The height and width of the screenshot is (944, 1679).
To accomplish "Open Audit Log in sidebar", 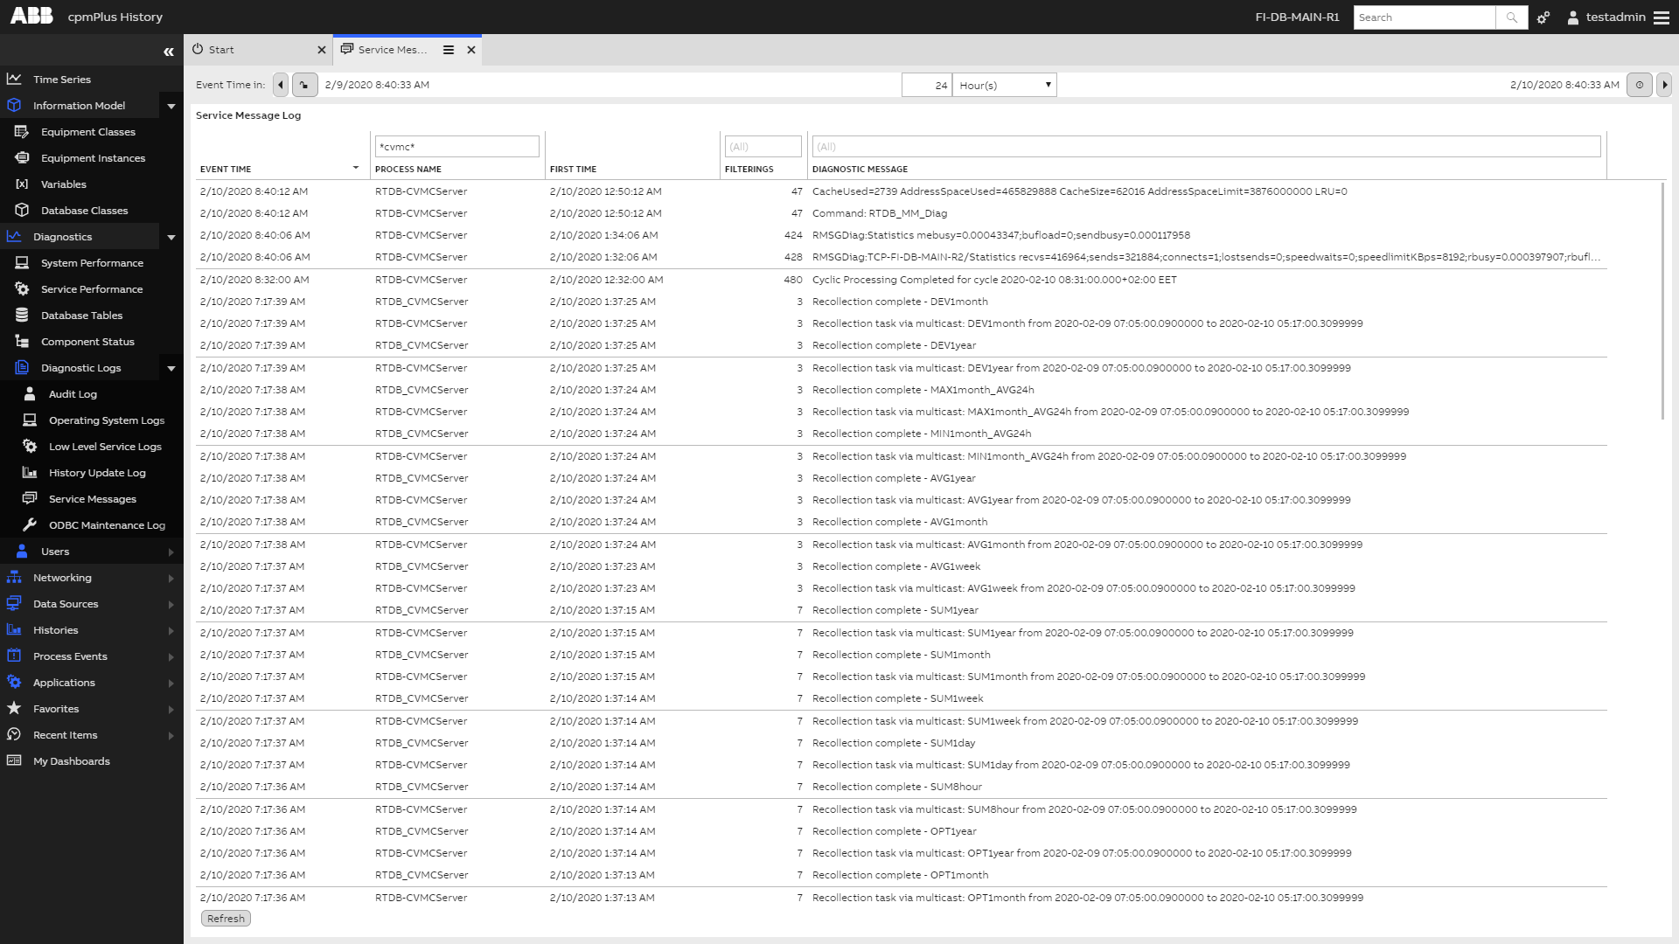I will (x=73, y=394).
